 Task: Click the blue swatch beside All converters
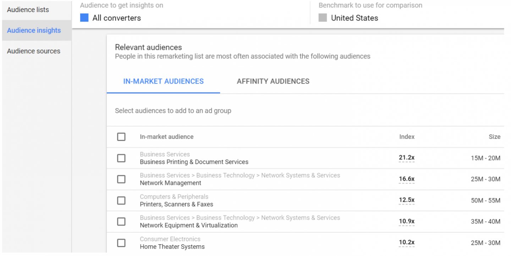tap(84, 17)
